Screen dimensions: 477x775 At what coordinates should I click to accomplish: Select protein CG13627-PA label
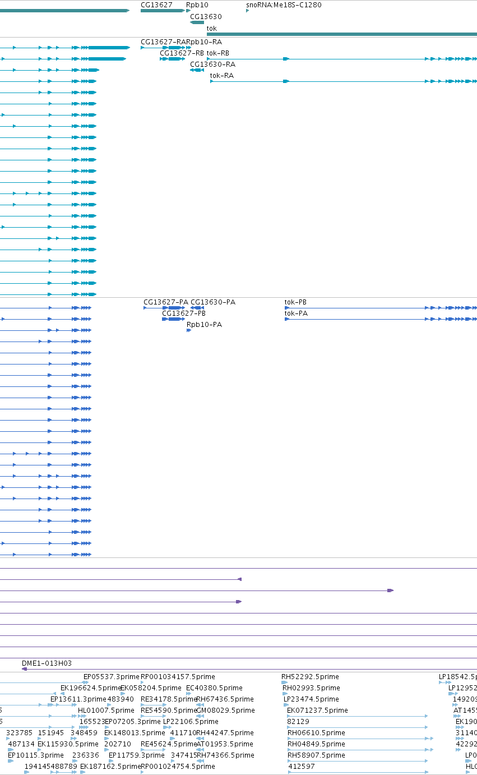(x=166, y=302)
